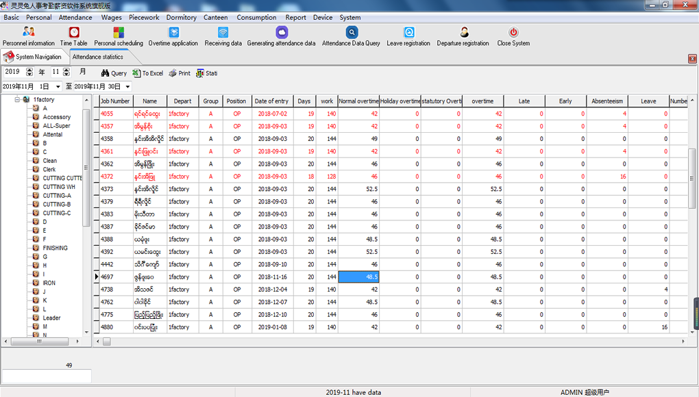The height and width of the screenshot is (397, 699).
Task: Click empty text field below tree
Action: (47, 376)
